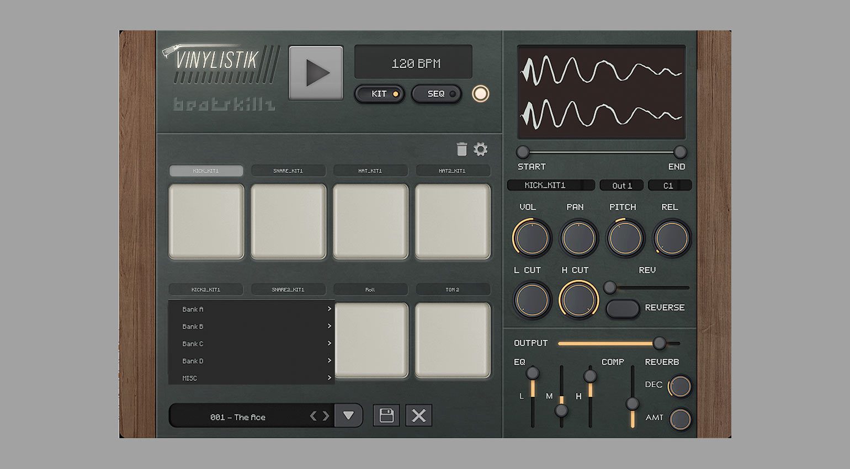850x469 pixels.
Task: Trigger the SNARE_KIT1 drum pad
Action: [288, 221]
